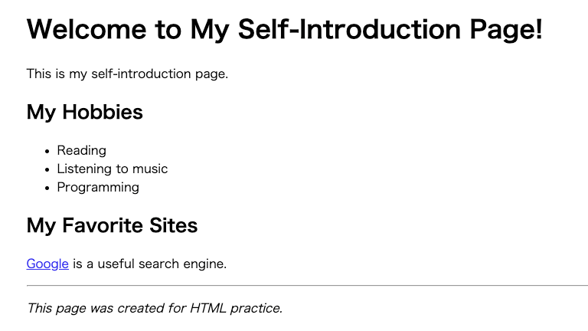
Task: Click the italic footer note about HTML practice
Action: (x=155, y=309)
